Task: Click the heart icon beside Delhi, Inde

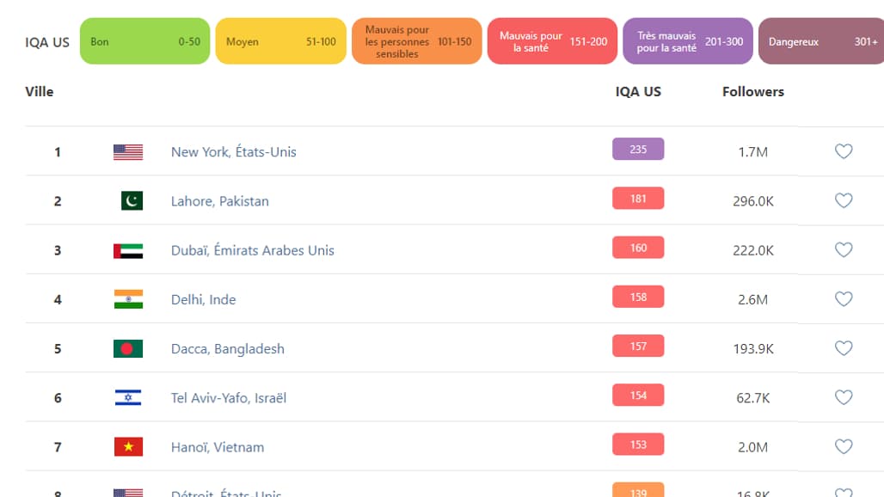Action: coord(844,298)
